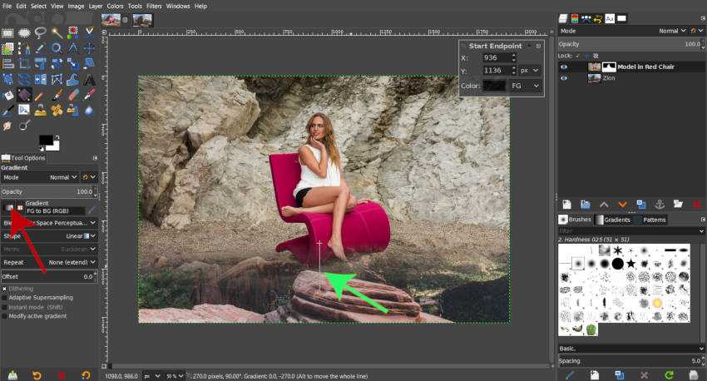Open Color FG dropdown in Start Endpoint

[526, 85]
